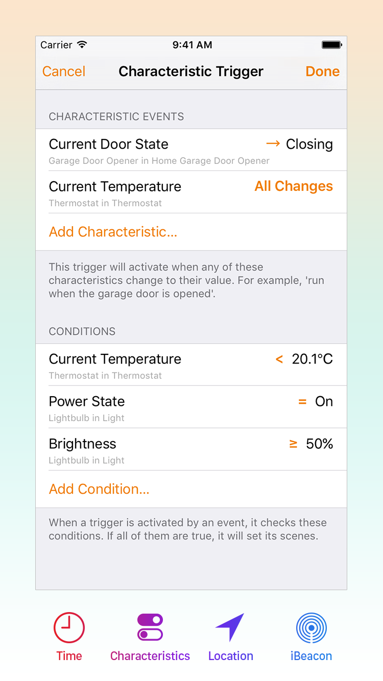Toggle the equals operator for Power State
Viewport: 383px width, 681px height.
[302, 402]
